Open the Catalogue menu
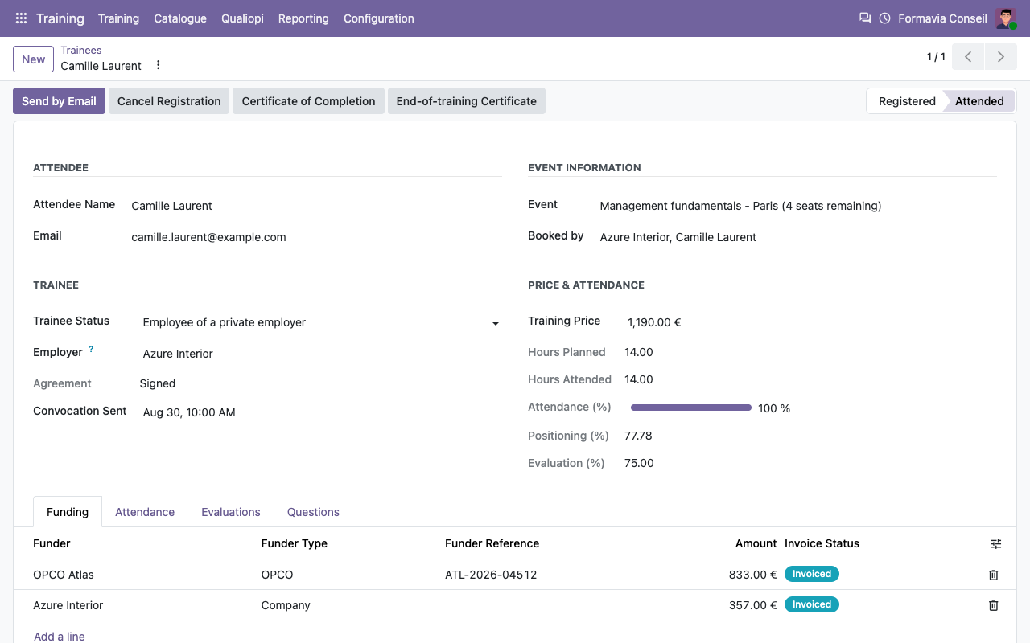Image resolution: width=1030 pixels, height=643 pixels. click(180, 18)
